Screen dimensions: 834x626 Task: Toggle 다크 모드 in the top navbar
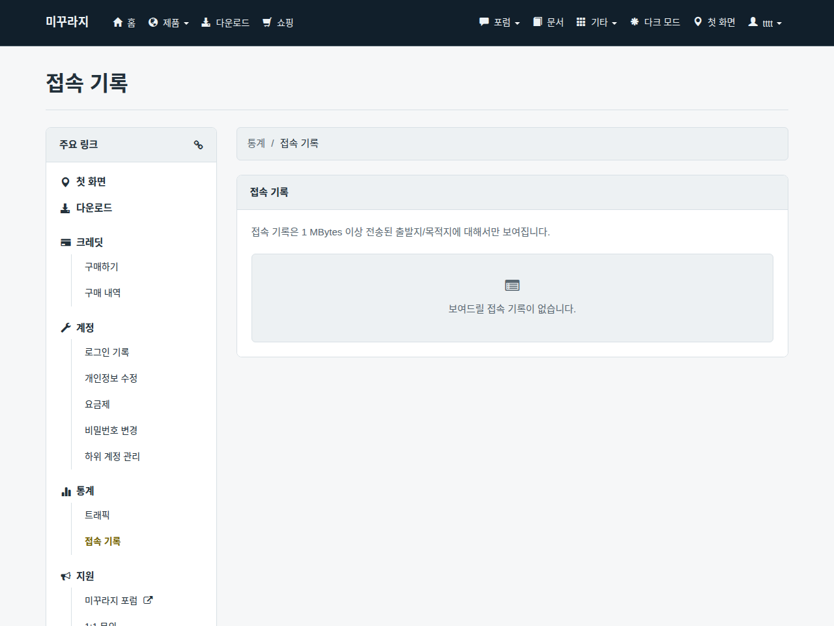click(655, 22)
